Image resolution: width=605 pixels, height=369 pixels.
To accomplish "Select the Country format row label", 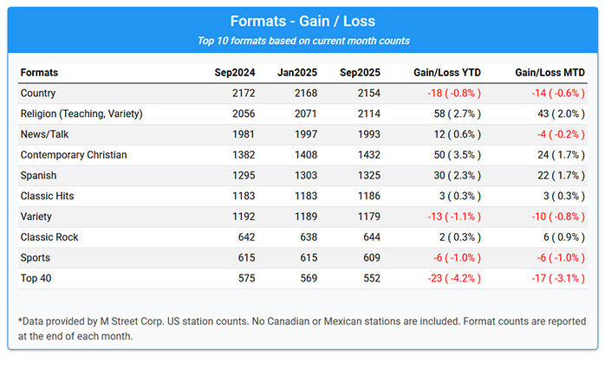I will point(39,93).
